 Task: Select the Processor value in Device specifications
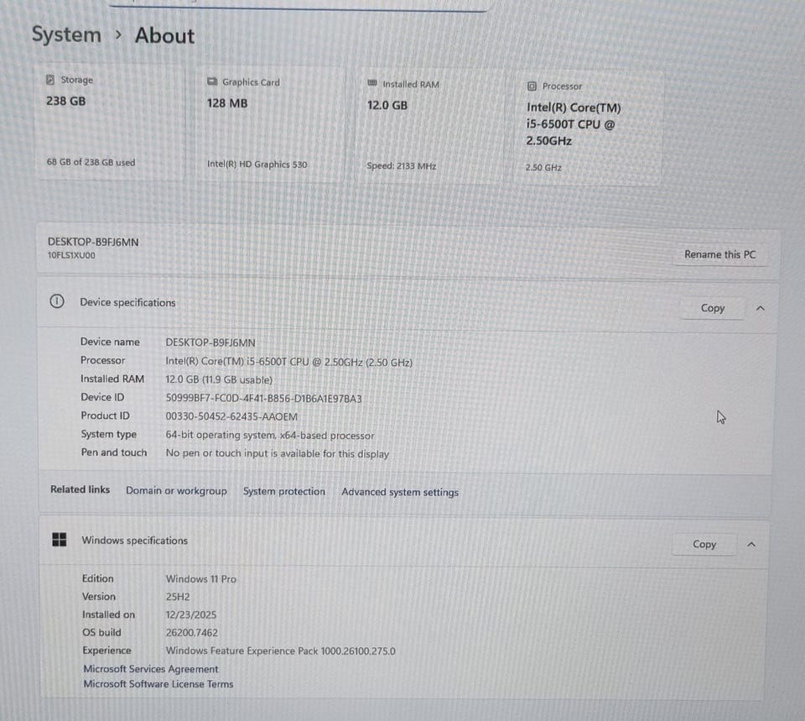click(x=288, y=362)
